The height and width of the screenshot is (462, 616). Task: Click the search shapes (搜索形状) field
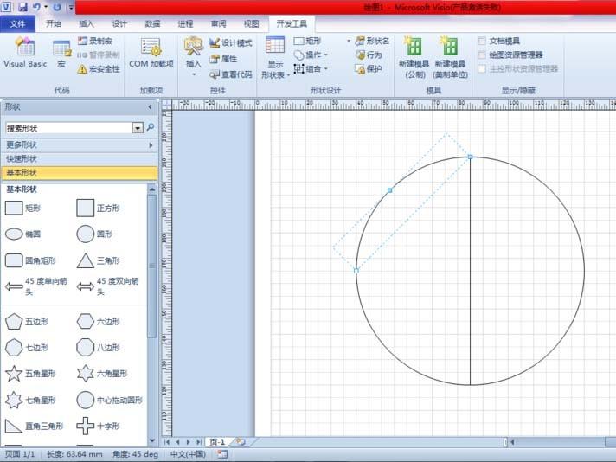point(68,128)
